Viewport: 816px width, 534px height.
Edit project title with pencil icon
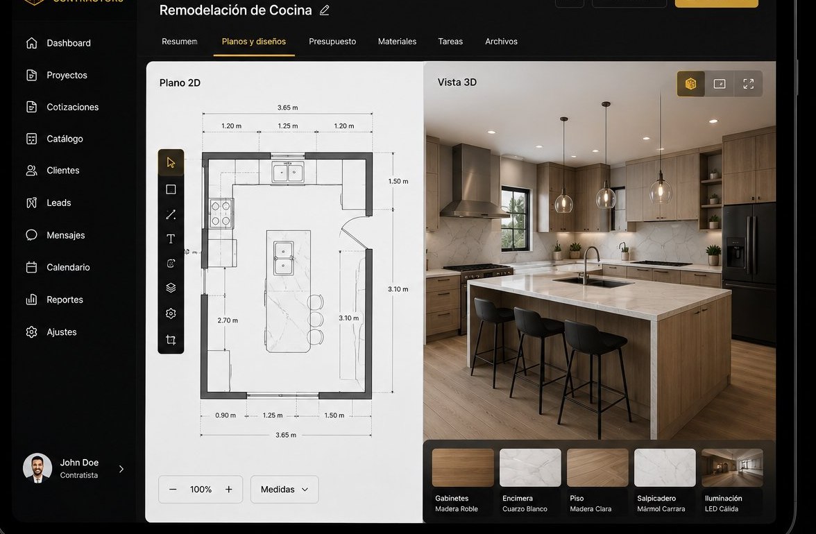coord(324,10)
